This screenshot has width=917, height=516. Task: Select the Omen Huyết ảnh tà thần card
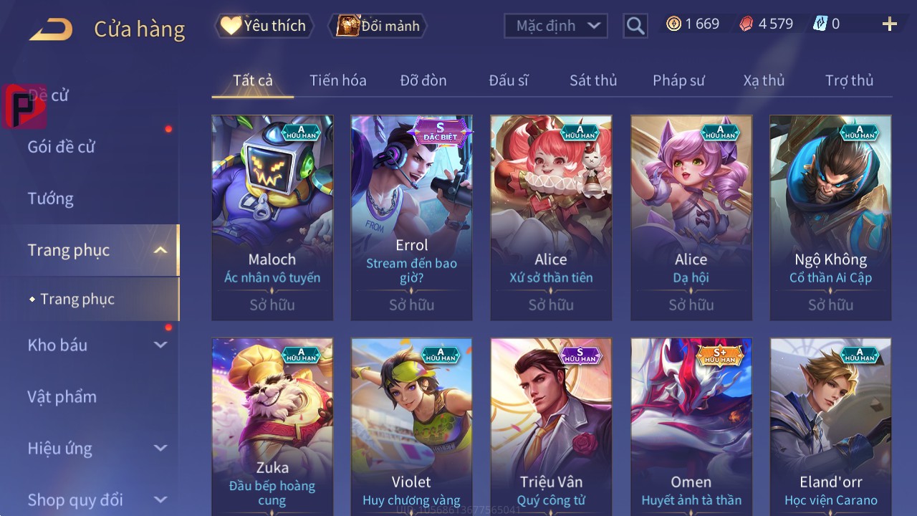pyautogui.click(x=691, y=427)
